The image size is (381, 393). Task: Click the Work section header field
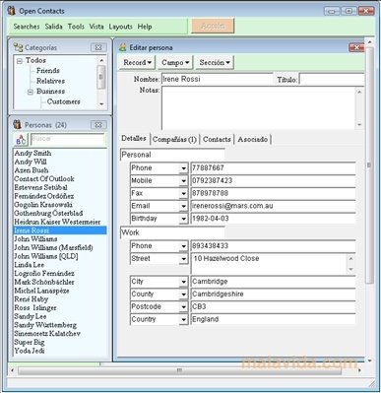coord(172,232)
